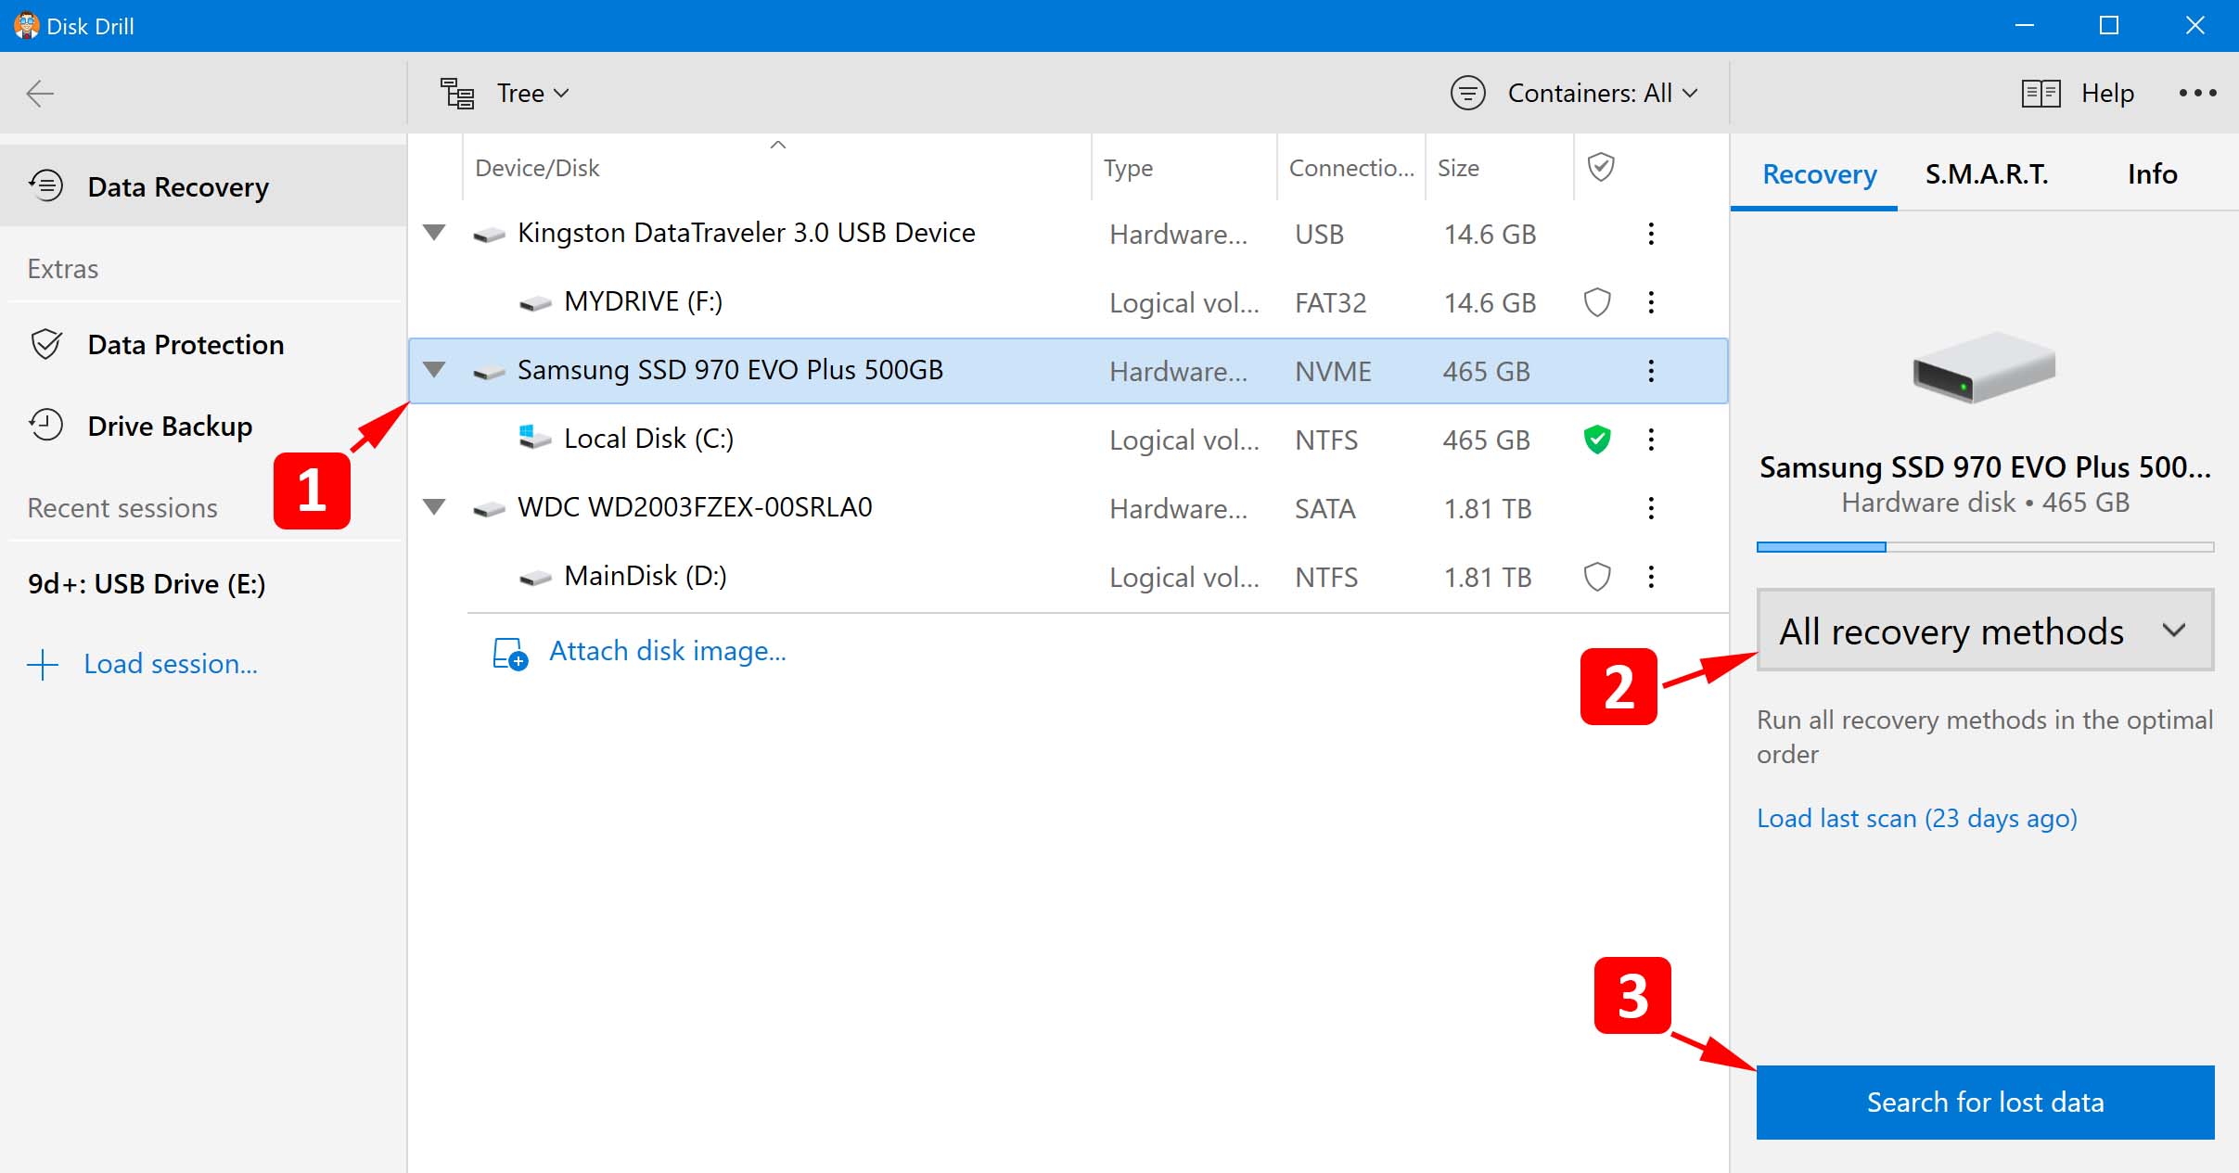The image size is (2239, 1173).
Task: Click the NVME connection cell for Samsung SSD
Action: click(x=1333, y=372)
